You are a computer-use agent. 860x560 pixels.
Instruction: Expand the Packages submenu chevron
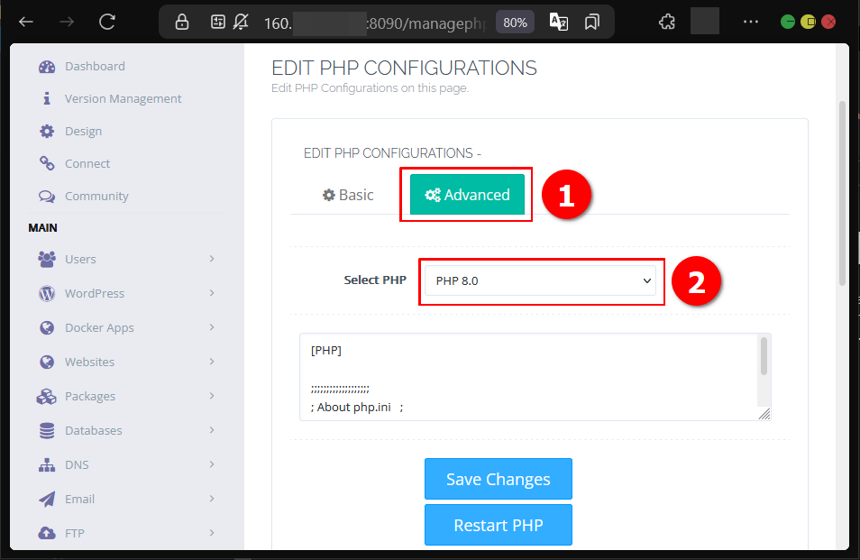point(212,396)
